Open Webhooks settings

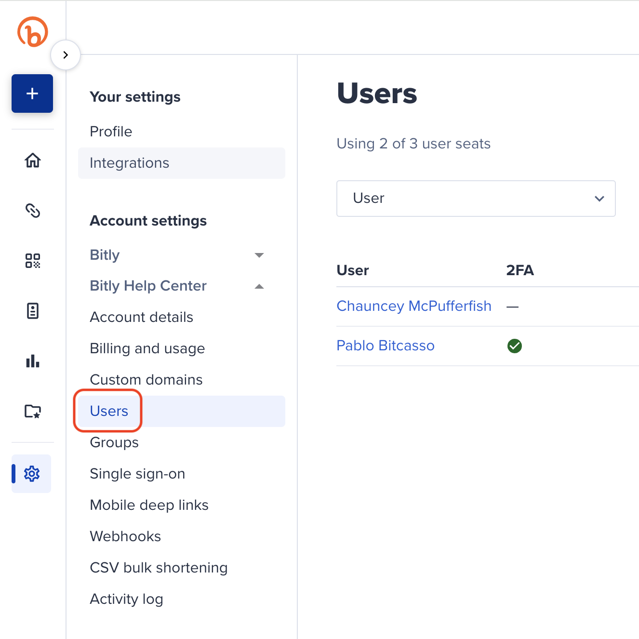[x=125, y=536]
